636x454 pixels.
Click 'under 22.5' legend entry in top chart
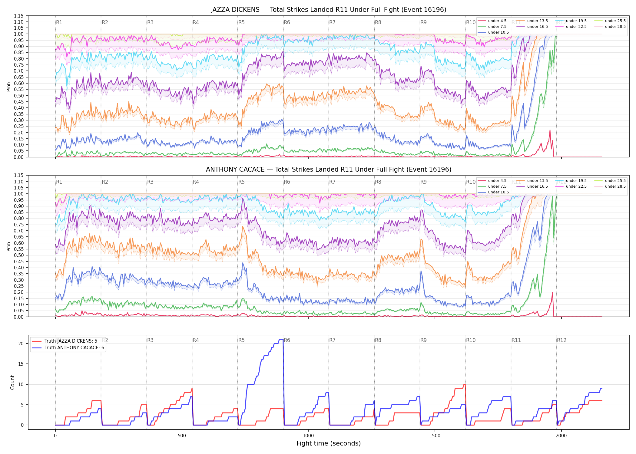click(x=571, y=27)
